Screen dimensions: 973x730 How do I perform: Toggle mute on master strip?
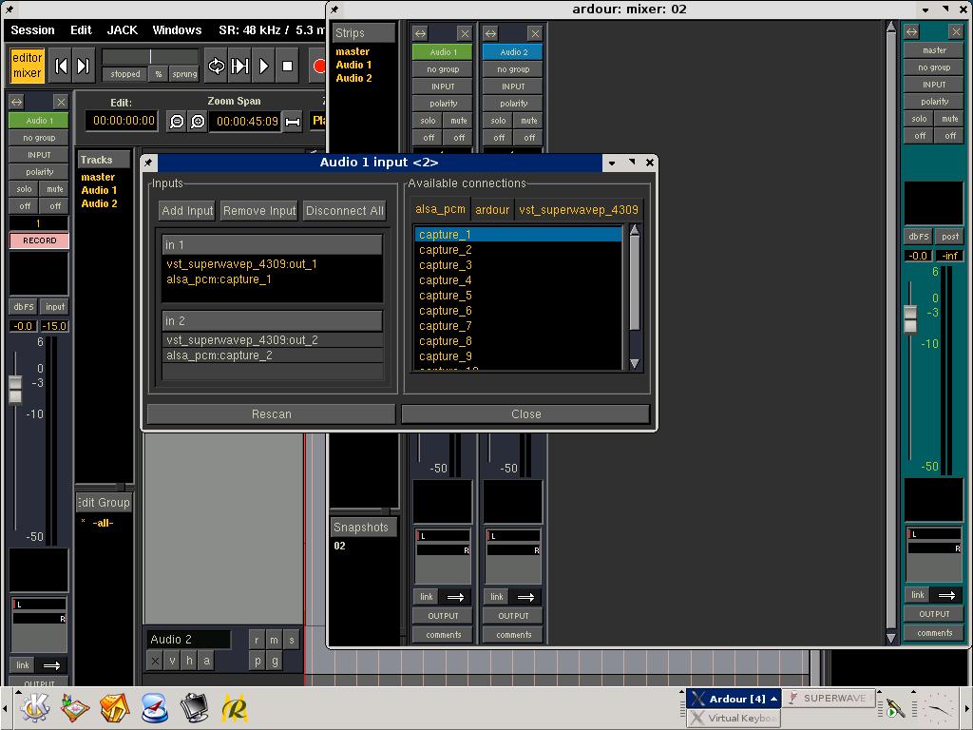(950, 119)
